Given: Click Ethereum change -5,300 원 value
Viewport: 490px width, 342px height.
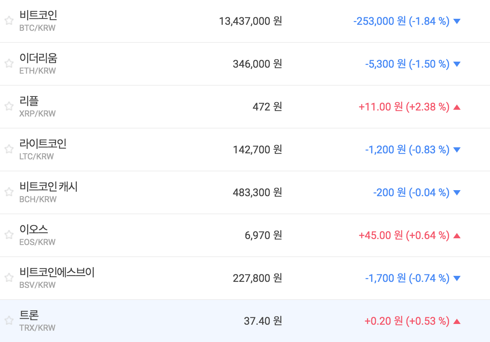Looking at the screenshot, I should point(385,64).
